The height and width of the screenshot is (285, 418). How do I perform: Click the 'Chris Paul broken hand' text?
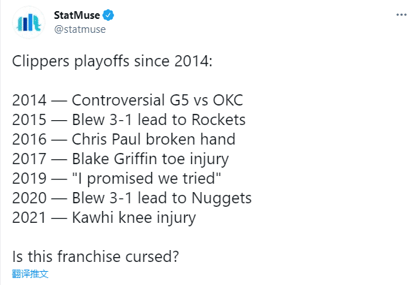point(153,139)
